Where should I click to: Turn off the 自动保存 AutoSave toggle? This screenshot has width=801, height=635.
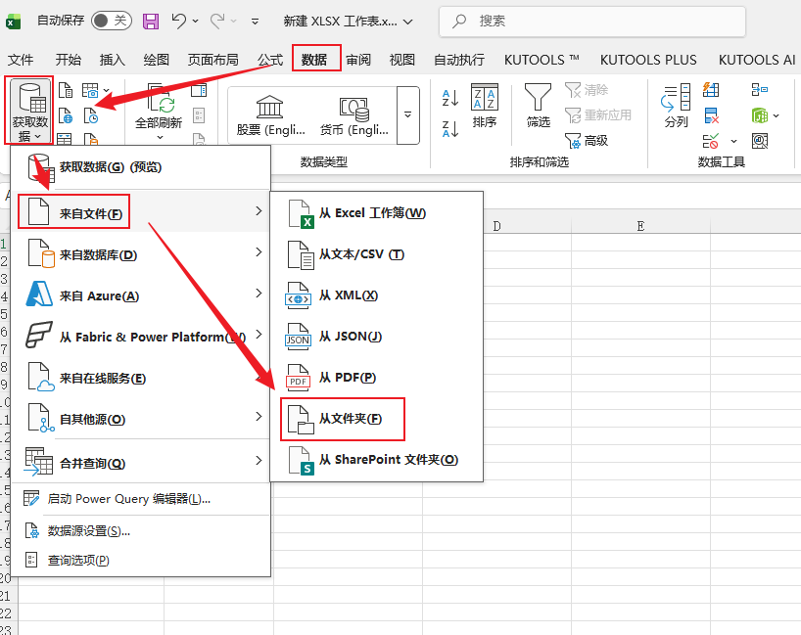(x=113, y=20)
